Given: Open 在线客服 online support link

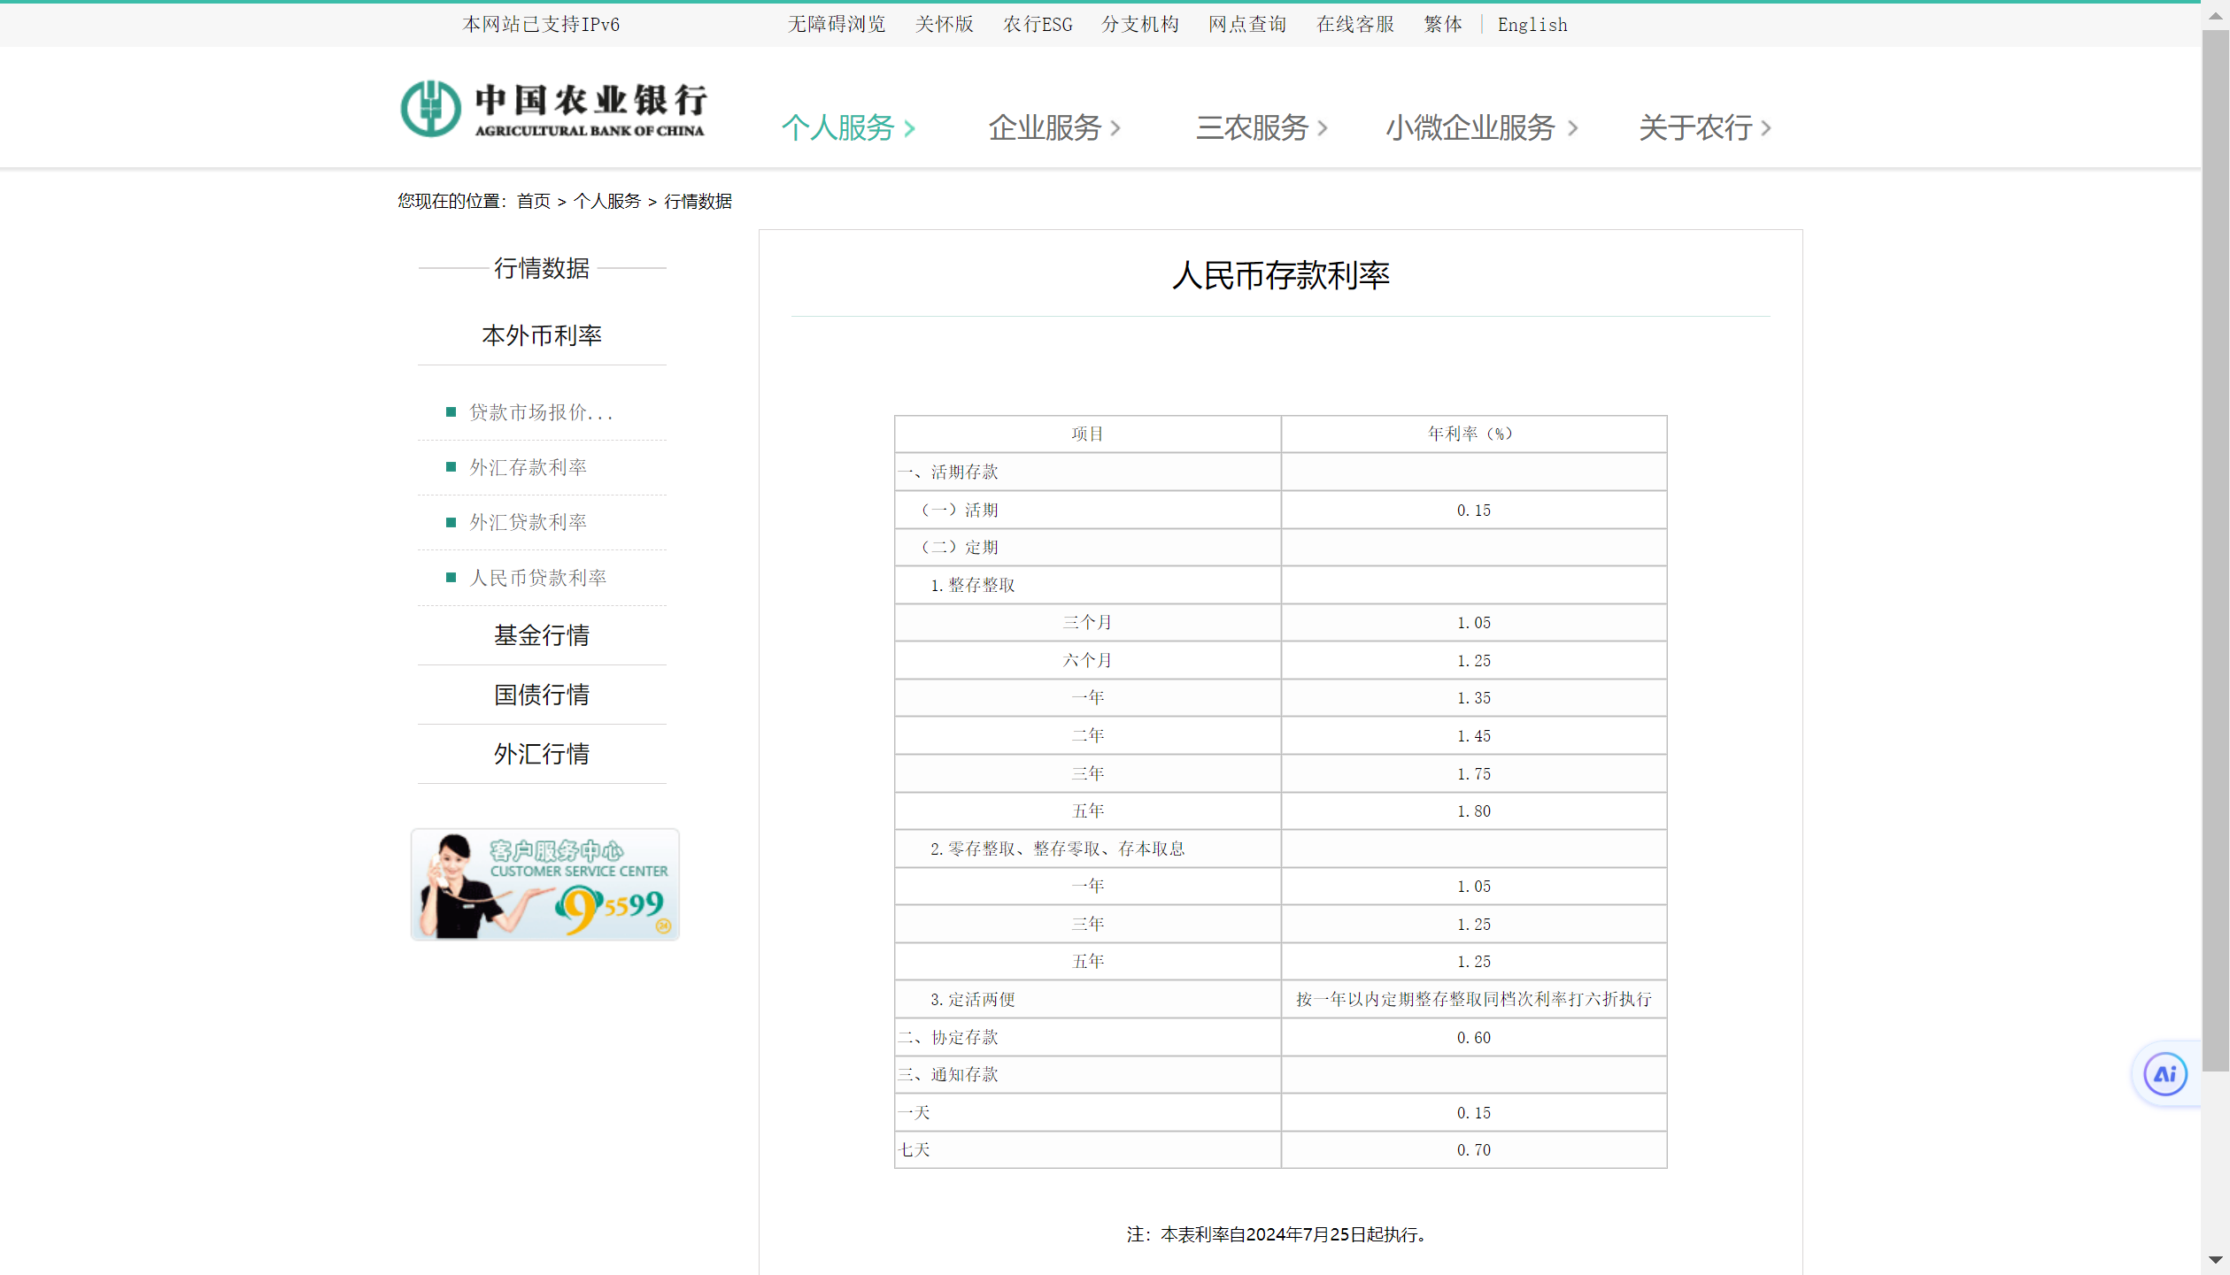Looking at the screenshot, I should click(1354, 25).
